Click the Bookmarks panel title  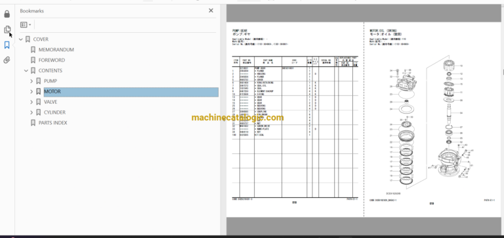tap(31, 11)
